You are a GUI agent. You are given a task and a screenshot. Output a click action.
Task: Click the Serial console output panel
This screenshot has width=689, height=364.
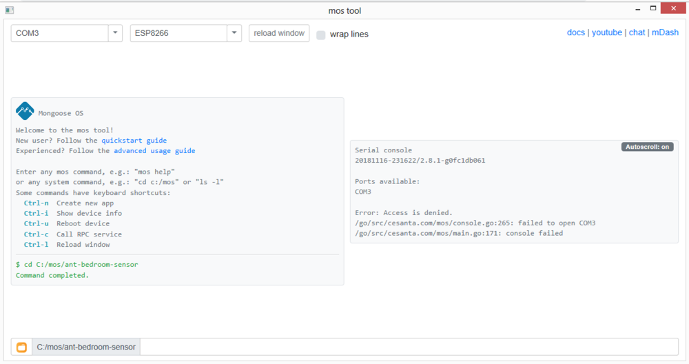point(513,200)
